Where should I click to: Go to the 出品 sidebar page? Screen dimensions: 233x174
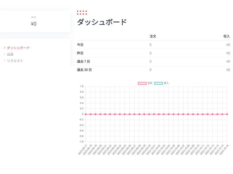(10, 54)
